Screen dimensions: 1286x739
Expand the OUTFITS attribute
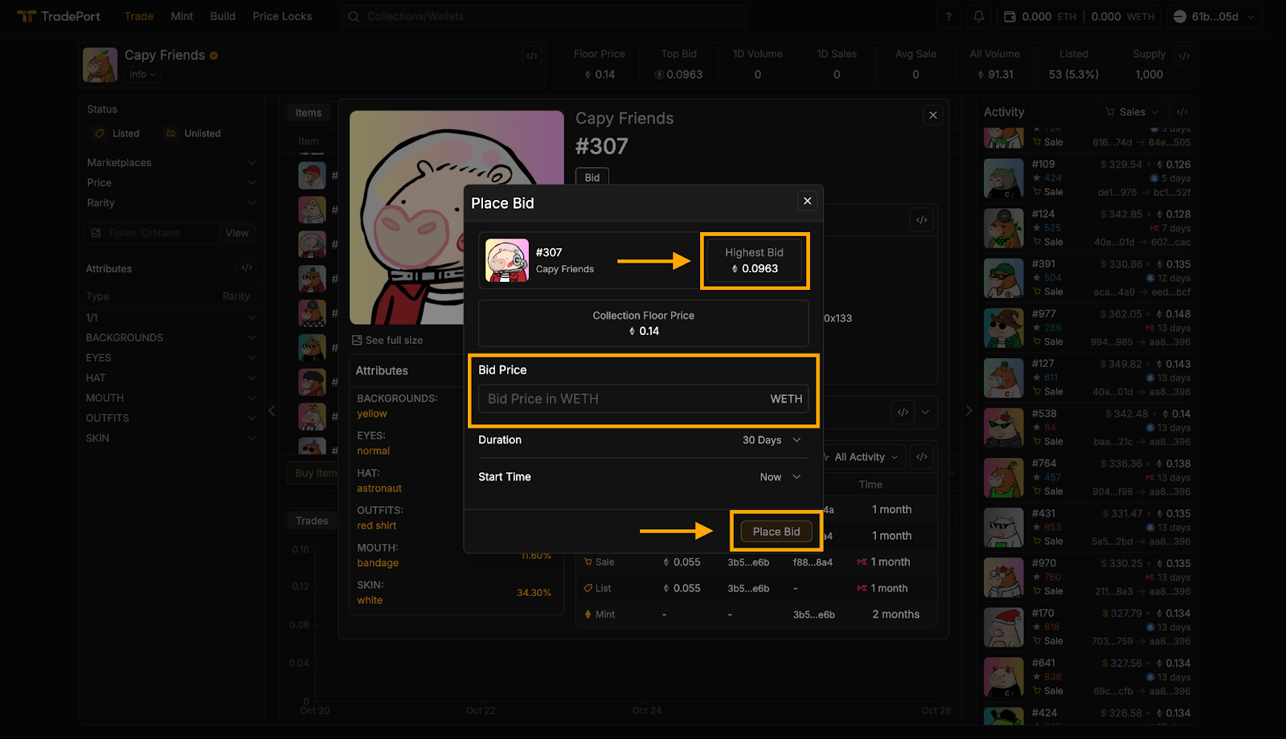point(171,418)
